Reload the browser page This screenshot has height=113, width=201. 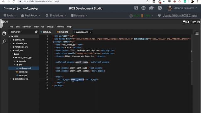14,1
